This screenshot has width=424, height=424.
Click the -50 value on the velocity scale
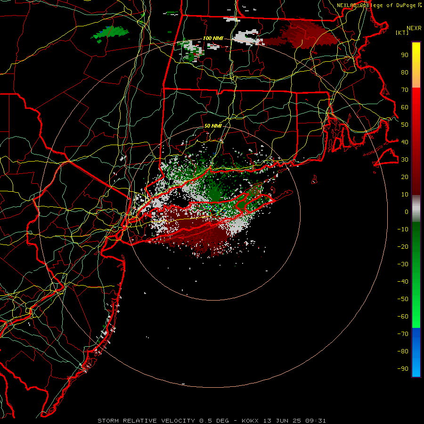(403, 299)
